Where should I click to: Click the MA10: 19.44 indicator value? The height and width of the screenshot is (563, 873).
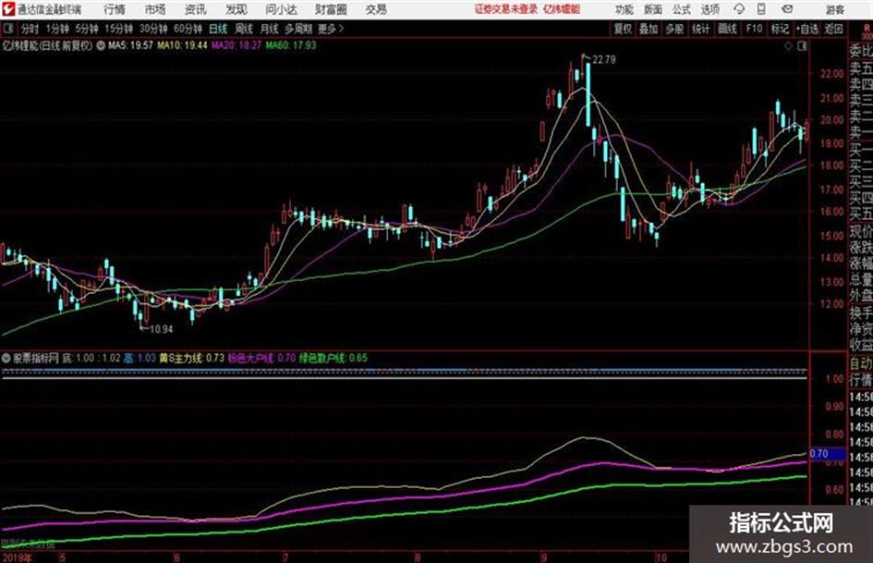pos(182,45)
